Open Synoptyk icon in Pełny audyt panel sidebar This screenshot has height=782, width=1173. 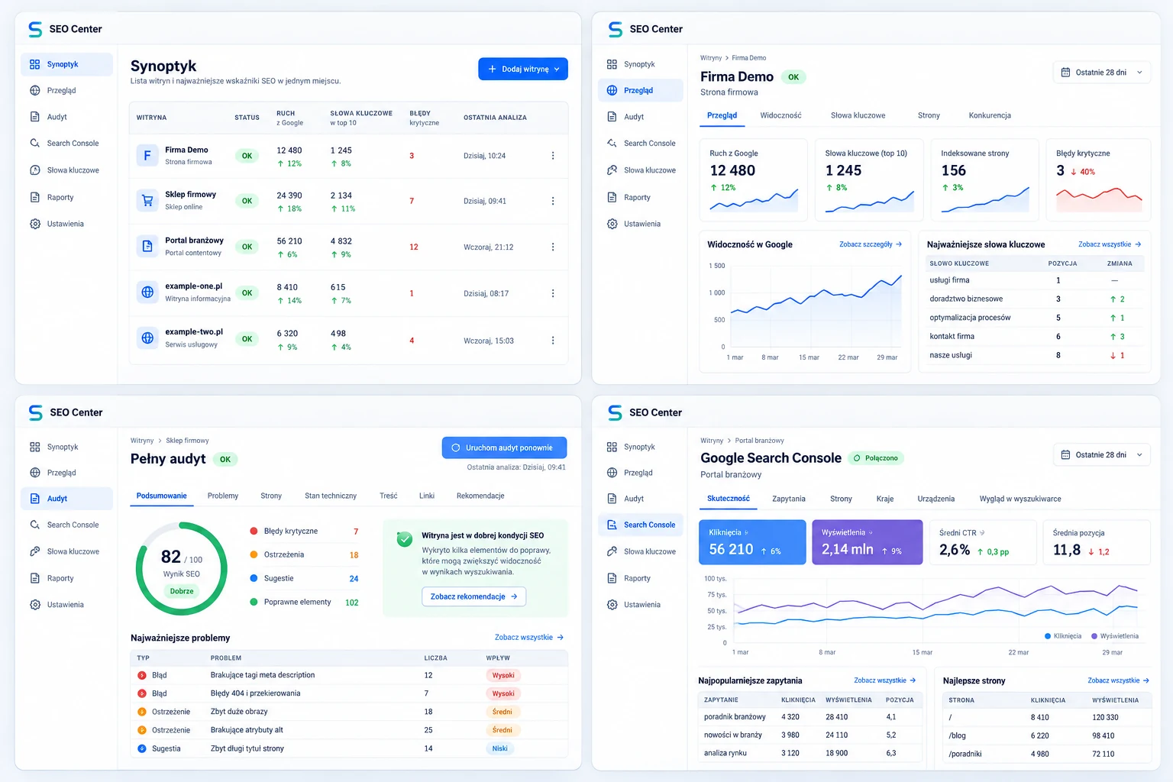coord(35,447)
